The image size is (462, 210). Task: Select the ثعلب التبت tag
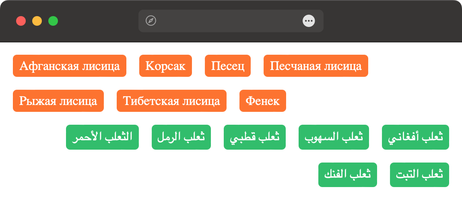(419, 175)
